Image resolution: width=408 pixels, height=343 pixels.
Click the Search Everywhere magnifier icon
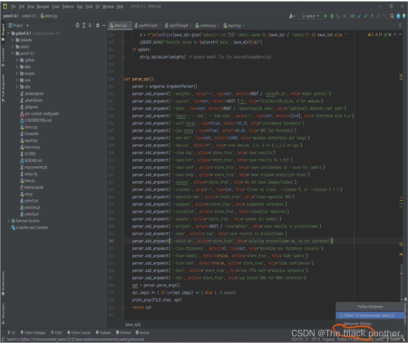click(x=392, y=16)
